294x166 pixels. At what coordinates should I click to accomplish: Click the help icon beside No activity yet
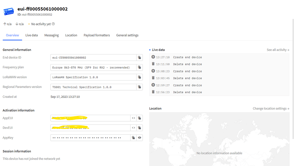(53, 24)
